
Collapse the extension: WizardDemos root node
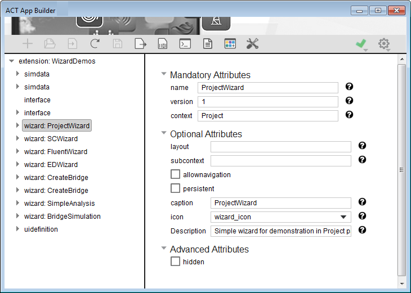tap(11, 61)
